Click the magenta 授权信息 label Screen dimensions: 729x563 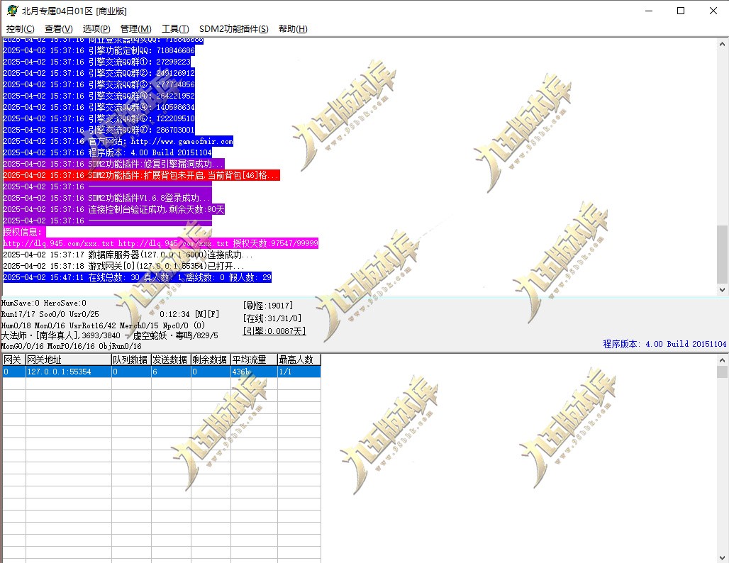point(24,232)
